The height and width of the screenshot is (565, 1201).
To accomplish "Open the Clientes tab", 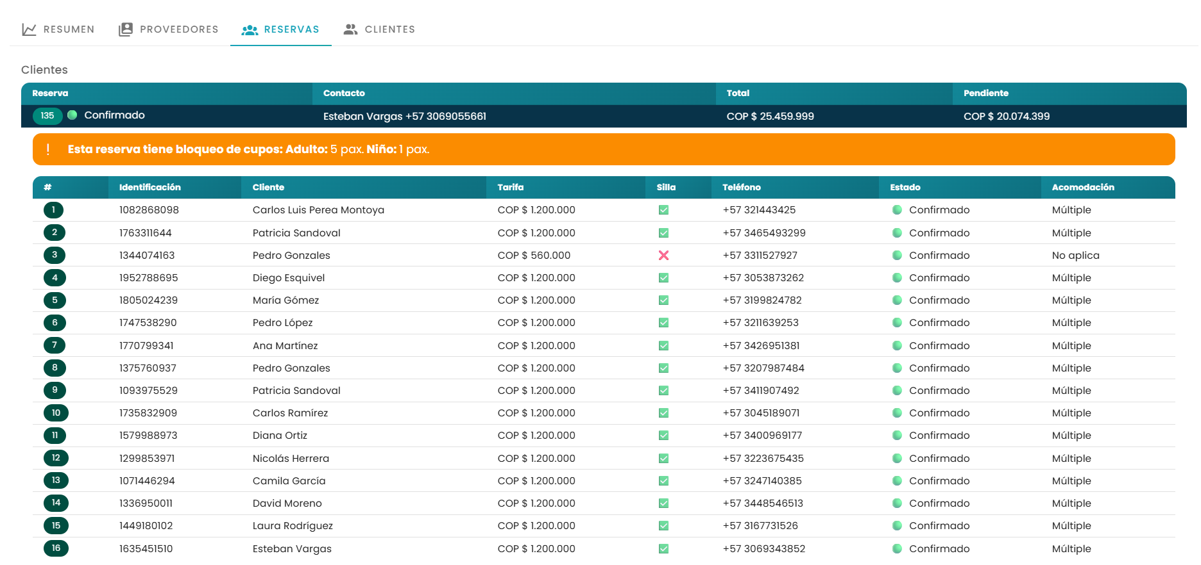I will 379,29.
